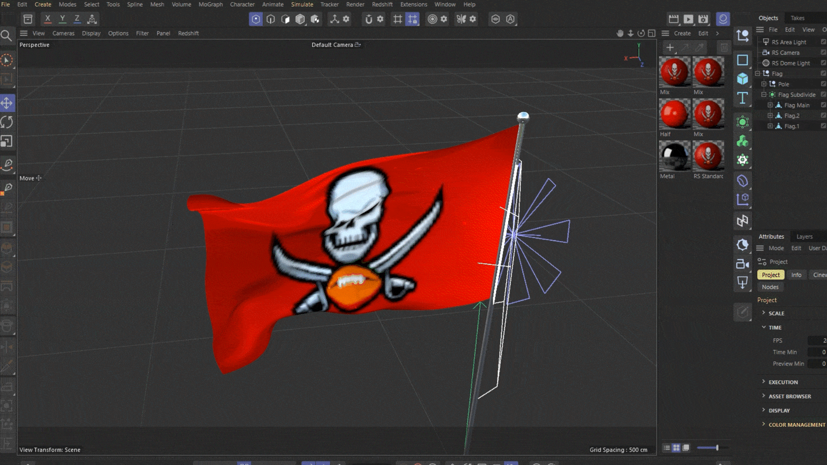This screenshot has height=465, width=827.
Task: Open the viewport Cameras menu
Action: pos(63,33)
